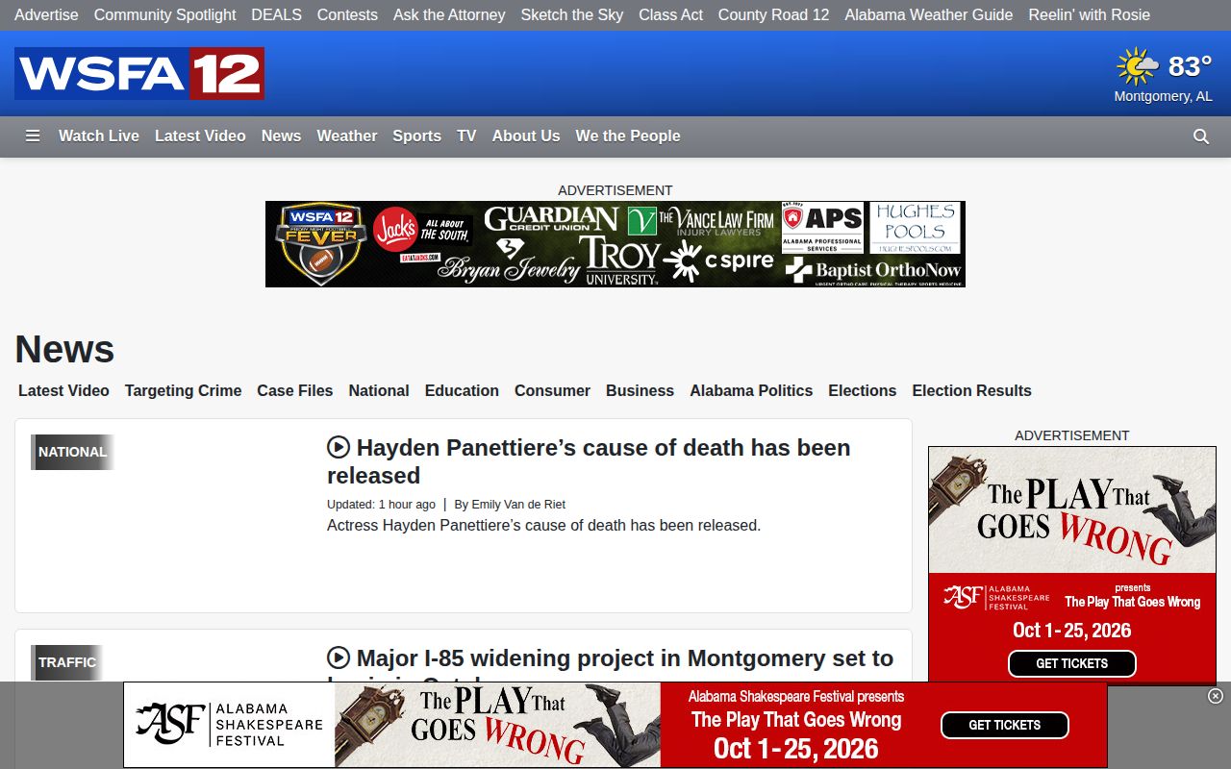Open Watch Live in navigation bar

pyautogui.click(x=99, y=136)
